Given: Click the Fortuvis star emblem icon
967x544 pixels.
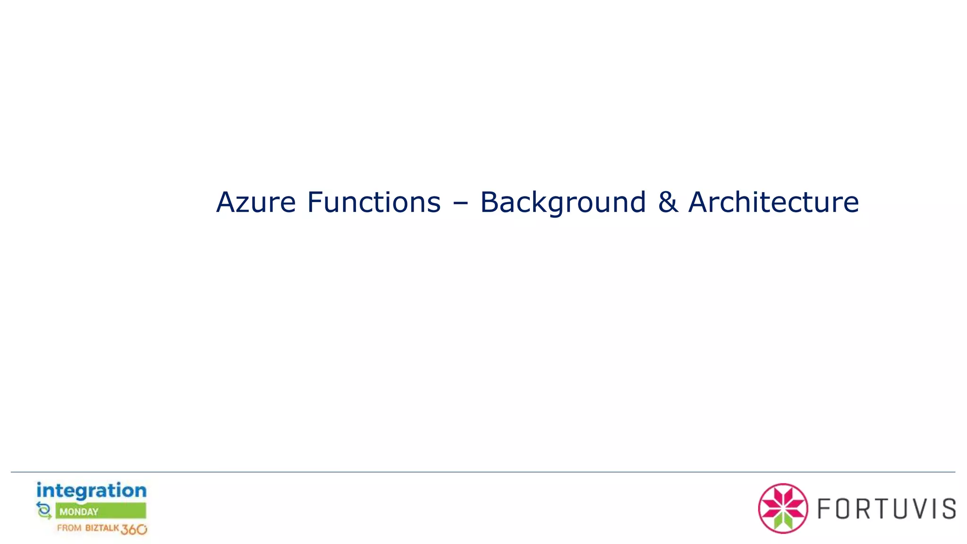Looking at the screenshot, I should click(783, 509).
